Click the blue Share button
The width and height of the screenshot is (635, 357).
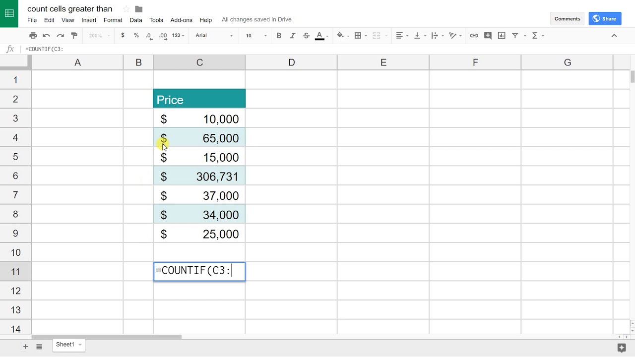(605, 19)
